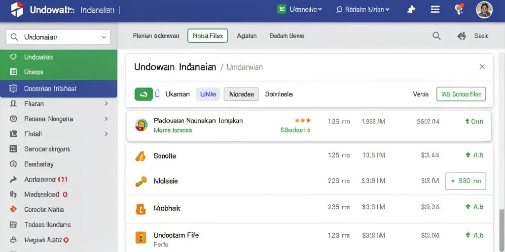505x252 pixels.
Task: Click the Madaseload sidebar icon
Action: 13,194
